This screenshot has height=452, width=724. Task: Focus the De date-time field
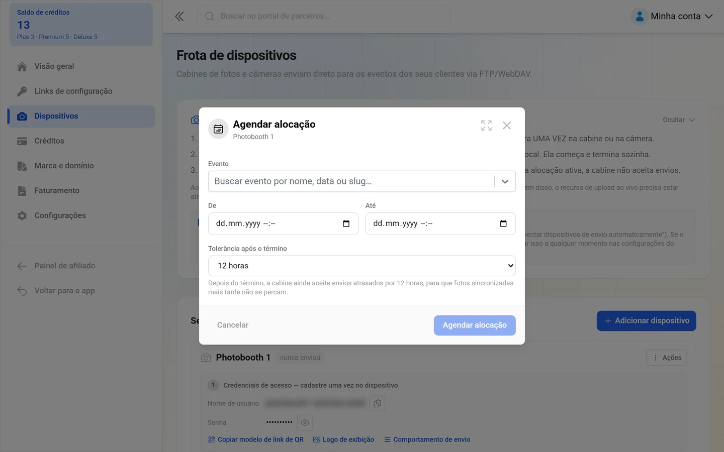tap(283, 223)
